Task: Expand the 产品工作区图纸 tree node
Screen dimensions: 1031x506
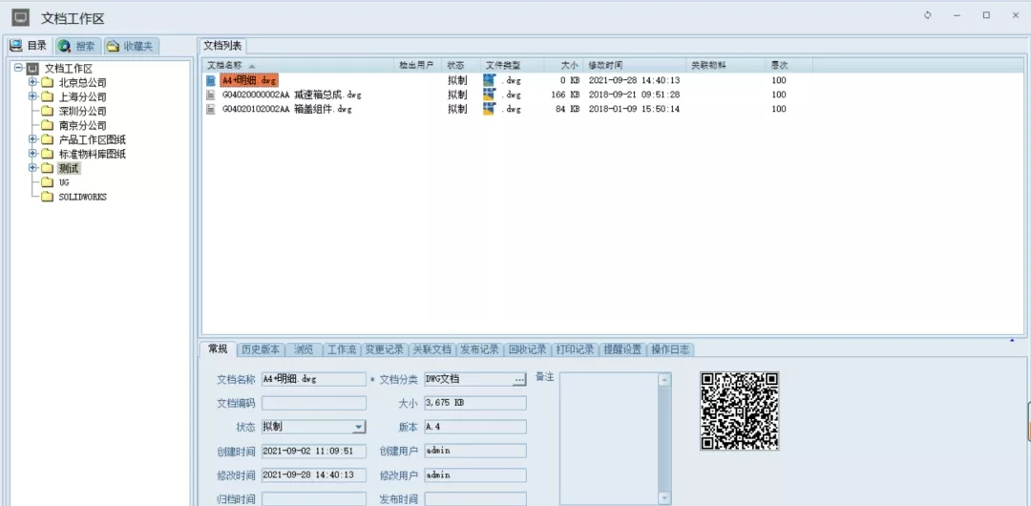Action: tap(32, 139)
